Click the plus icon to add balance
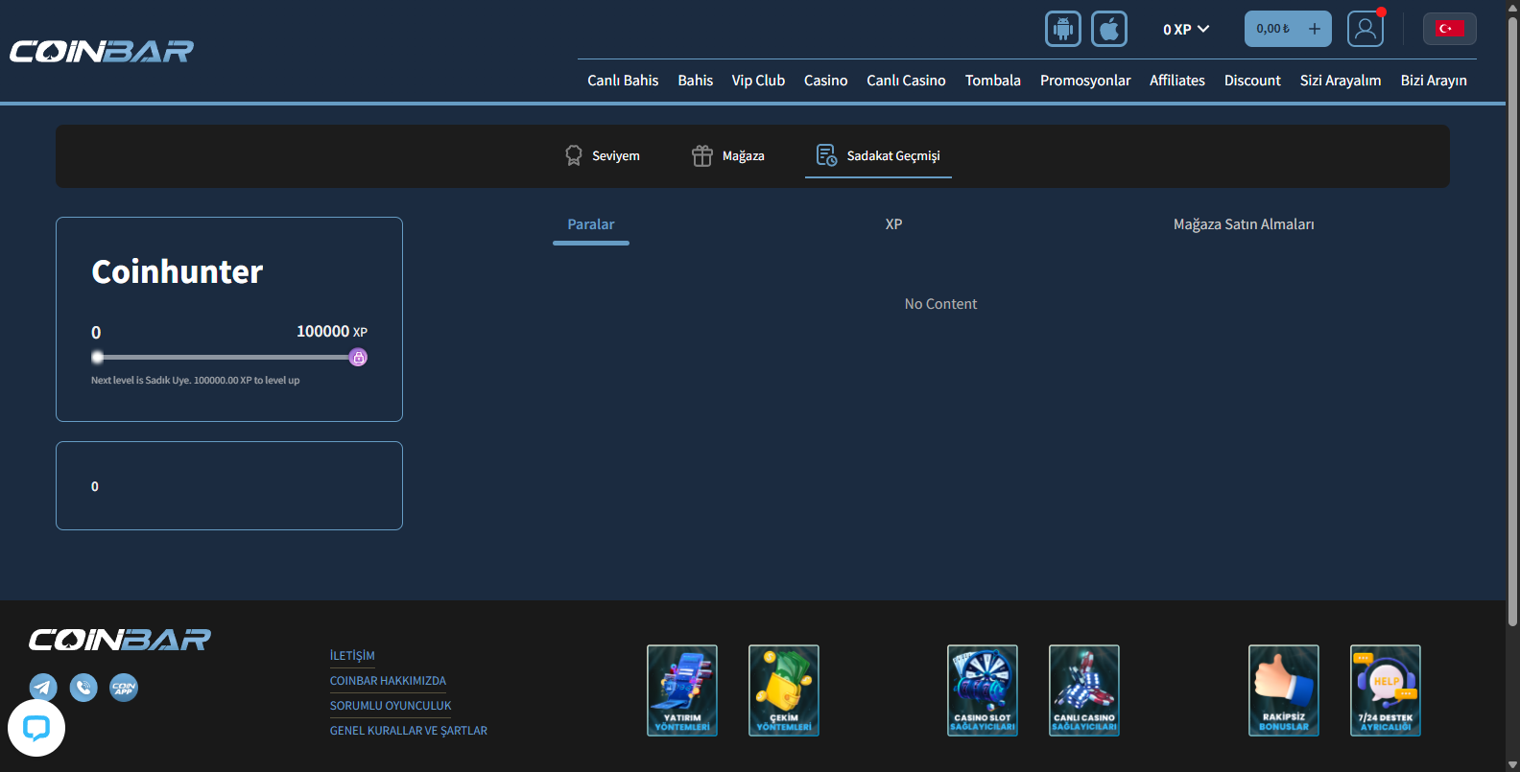 click(x=1315, y=29)
